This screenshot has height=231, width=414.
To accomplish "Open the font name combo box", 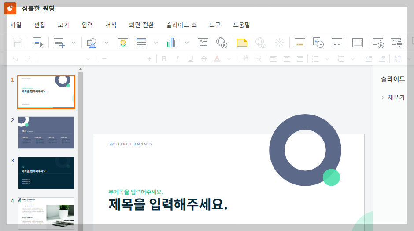I will 65,59.
